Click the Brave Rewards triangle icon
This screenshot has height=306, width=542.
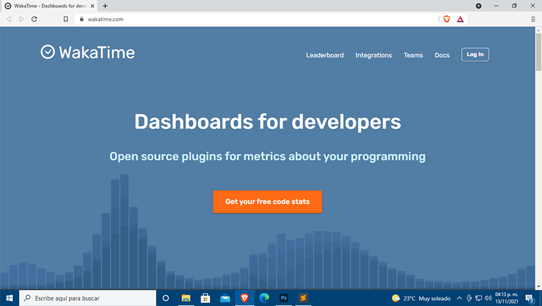coord(460,19)
